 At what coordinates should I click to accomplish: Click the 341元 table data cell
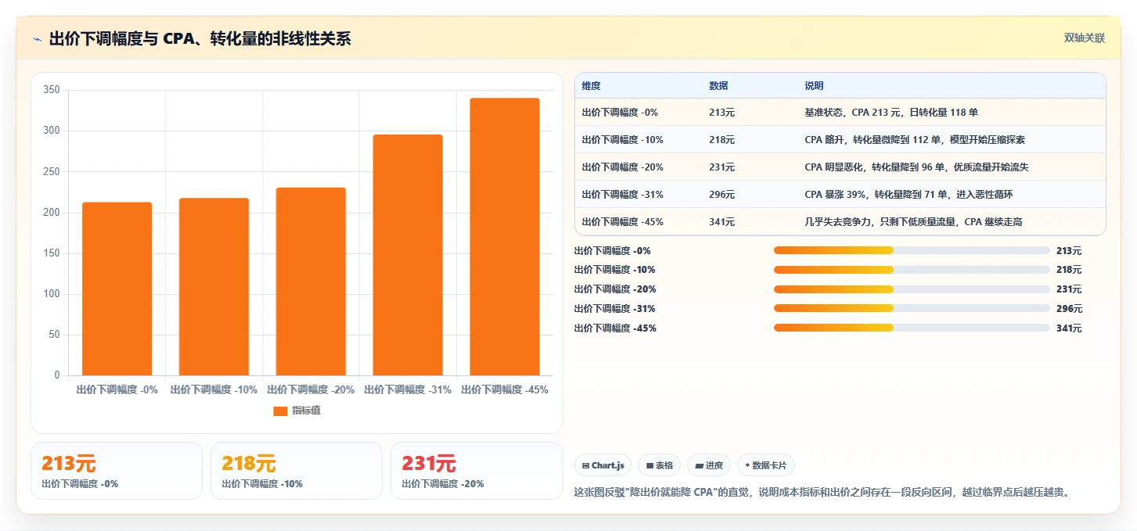point(721,222)
